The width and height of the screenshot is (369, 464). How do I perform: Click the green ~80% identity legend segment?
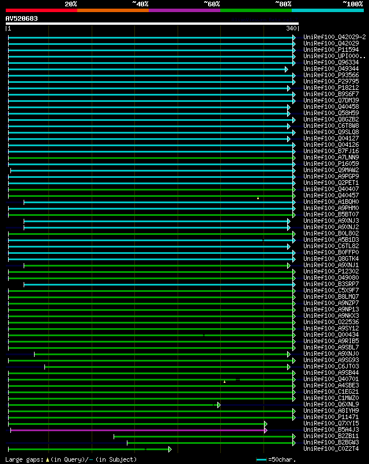click(256, 10)
